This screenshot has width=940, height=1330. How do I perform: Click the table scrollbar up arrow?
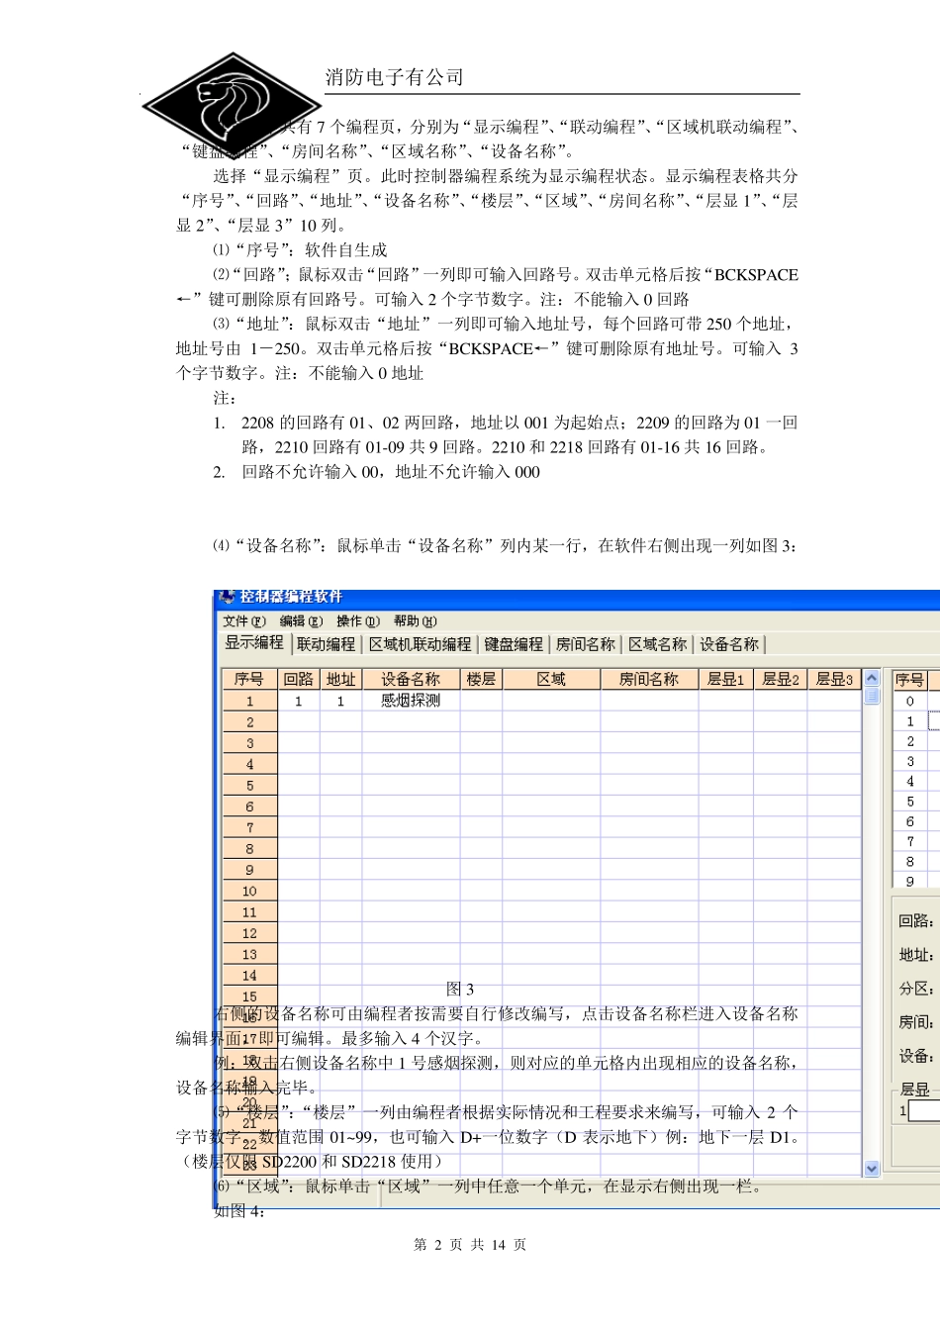point(872,678)
